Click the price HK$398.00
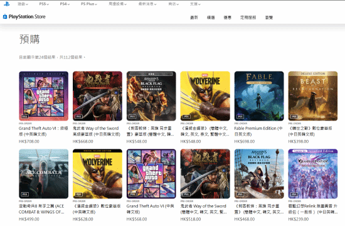 tap(299, 141)
